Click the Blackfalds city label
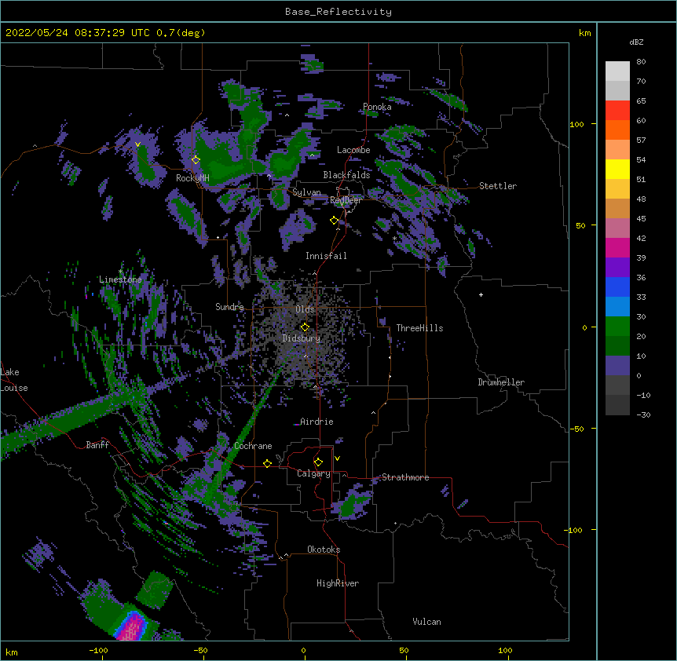 (x=346, y=175)
